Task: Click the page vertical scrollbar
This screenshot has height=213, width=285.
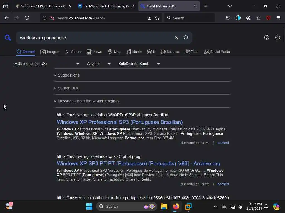Action: tap(284, 34)
